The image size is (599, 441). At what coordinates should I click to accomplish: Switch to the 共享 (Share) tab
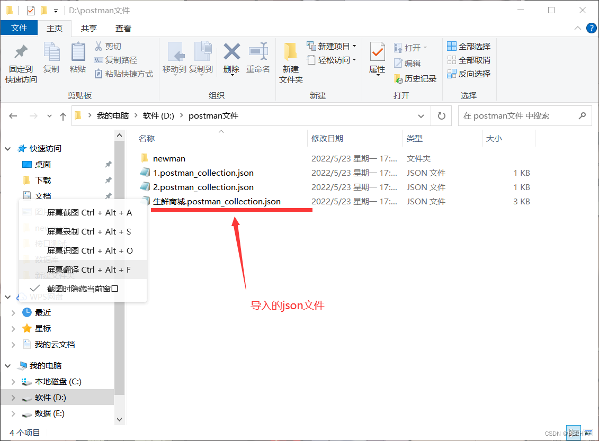[89, 29]
